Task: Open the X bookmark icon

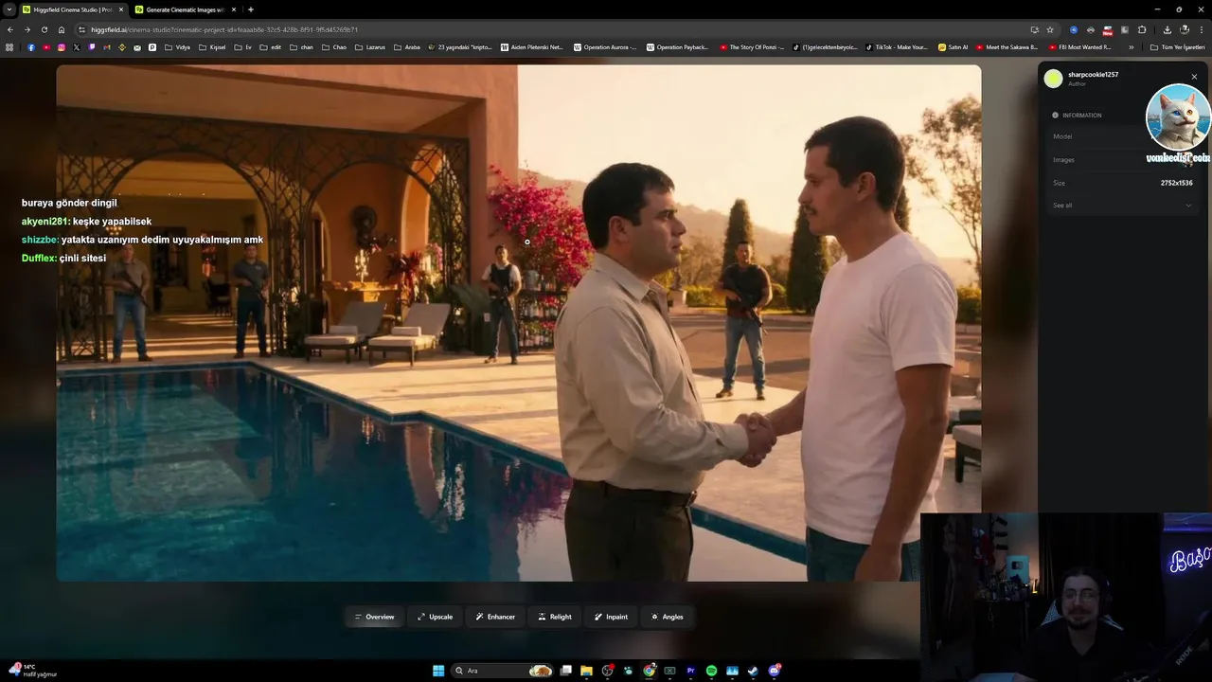Action: (x=77, y=47)
